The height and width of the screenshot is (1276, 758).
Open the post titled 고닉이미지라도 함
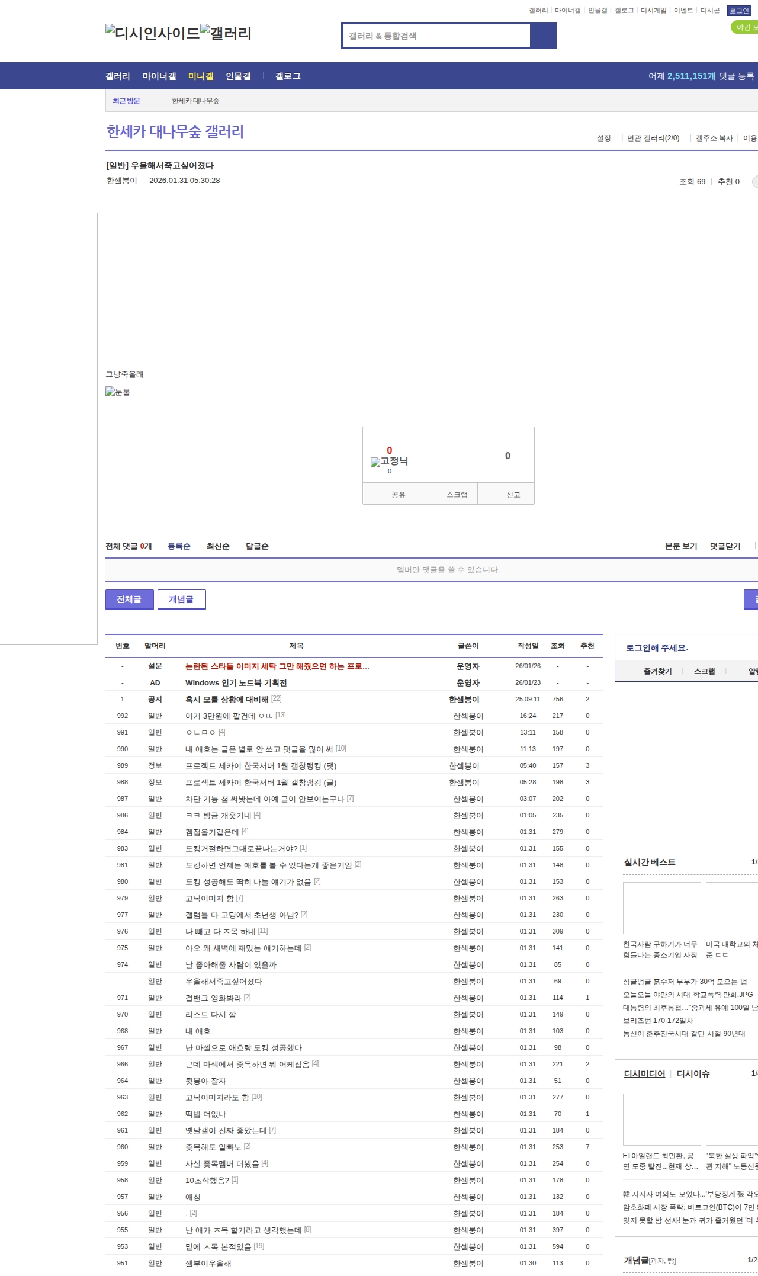pyautogui.click(x=217, y=1097)
